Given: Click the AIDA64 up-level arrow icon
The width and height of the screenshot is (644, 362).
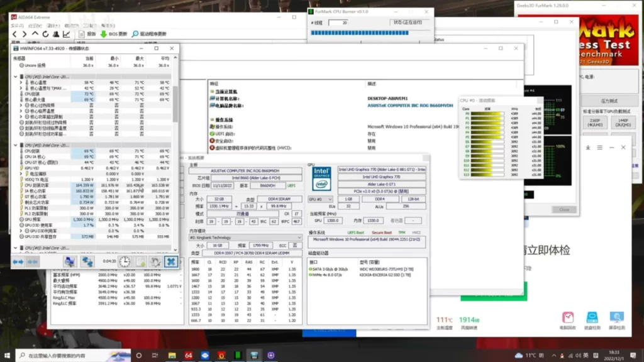Looking at the screenshot, I should [35, 34].
